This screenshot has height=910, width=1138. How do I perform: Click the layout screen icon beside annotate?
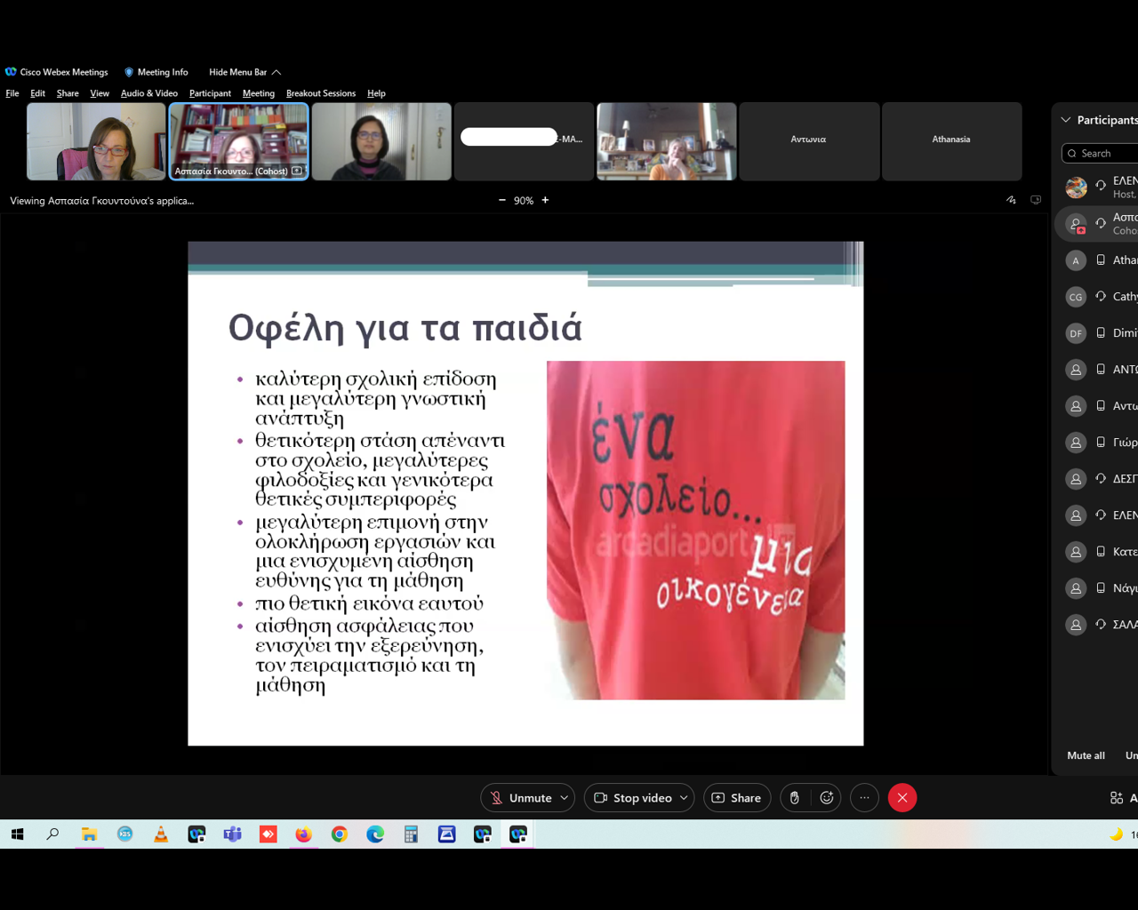pos(1036,200)
